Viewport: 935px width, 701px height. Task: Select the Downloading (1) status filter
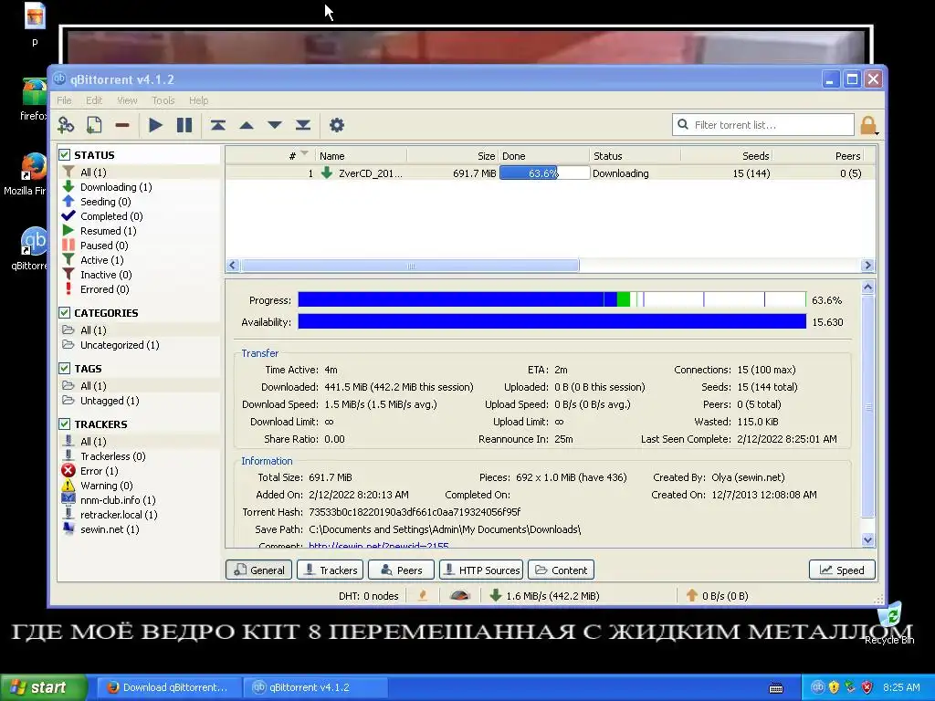(116, 187)
